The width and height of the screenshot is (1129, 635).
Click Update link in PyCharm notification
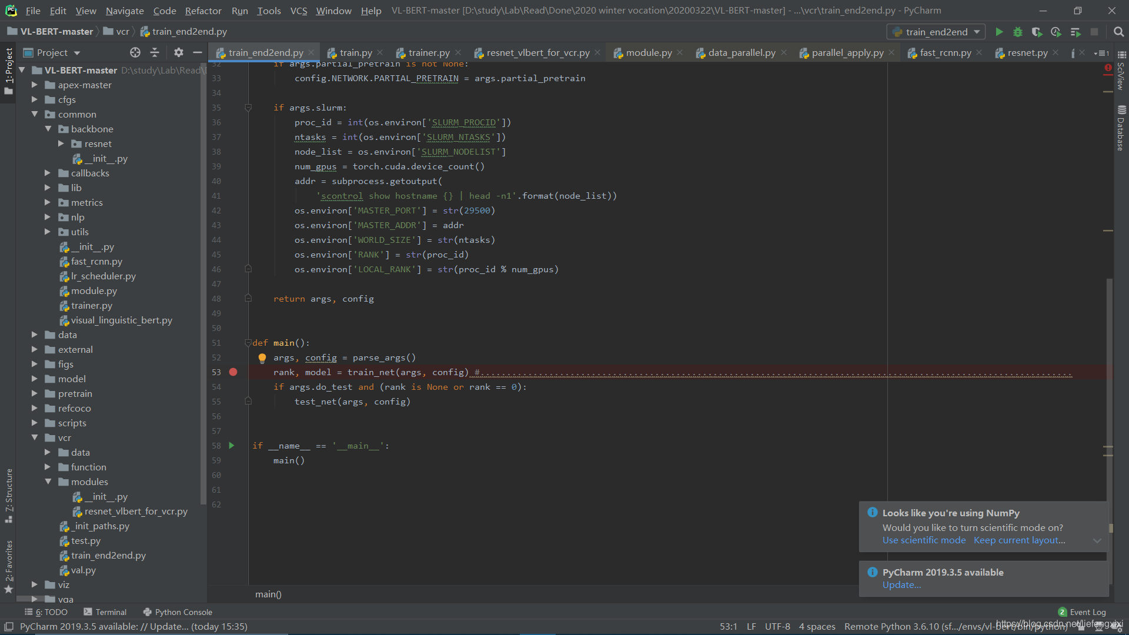(901, 585)
